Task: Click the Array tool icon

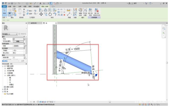Action: pos(58,12)
